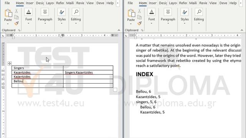
Task: Click top-level index entry 'Kazantzides, 5'
Action: click(x=148, y=97)
